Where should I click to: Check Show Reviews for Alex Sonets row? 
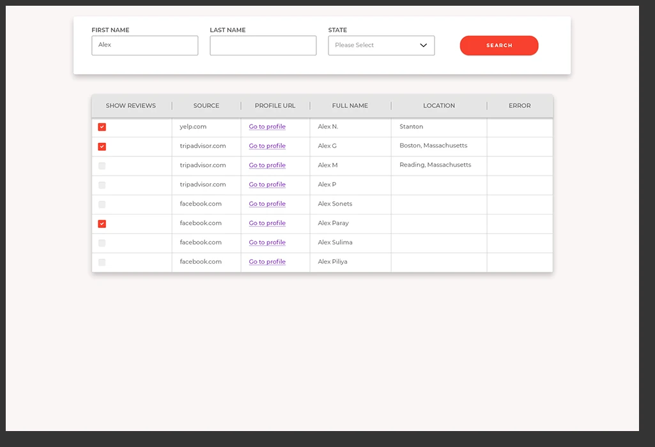click(x=102, y=204)
